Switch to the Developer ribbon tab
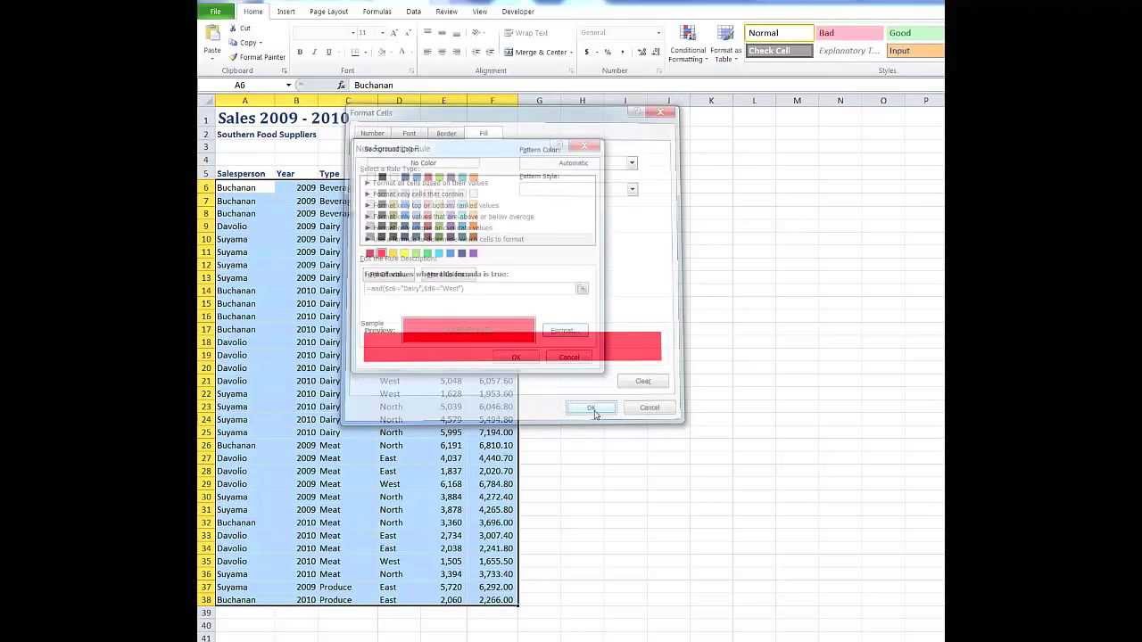The width and height of the screenshot is (1142, 642). 517,12
